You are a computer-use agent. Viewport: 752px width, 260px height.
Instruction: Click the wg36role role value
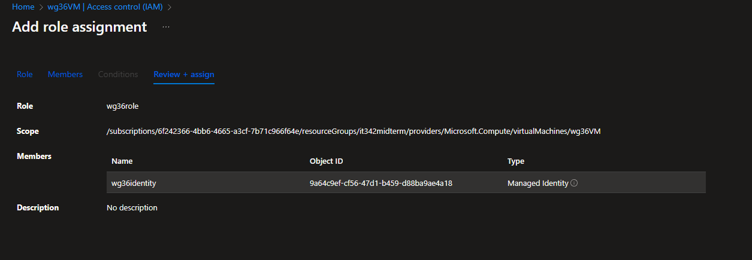pyautogui.click(x=122, y=106)
